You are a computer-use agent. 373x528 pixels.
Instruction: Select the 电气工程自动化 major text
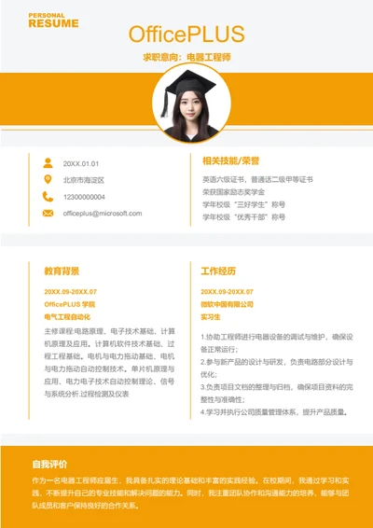click(x=67, y=317)
